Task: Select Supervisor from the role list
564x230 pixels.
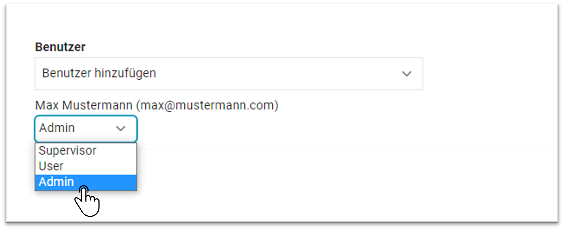Action: point(86,151)
